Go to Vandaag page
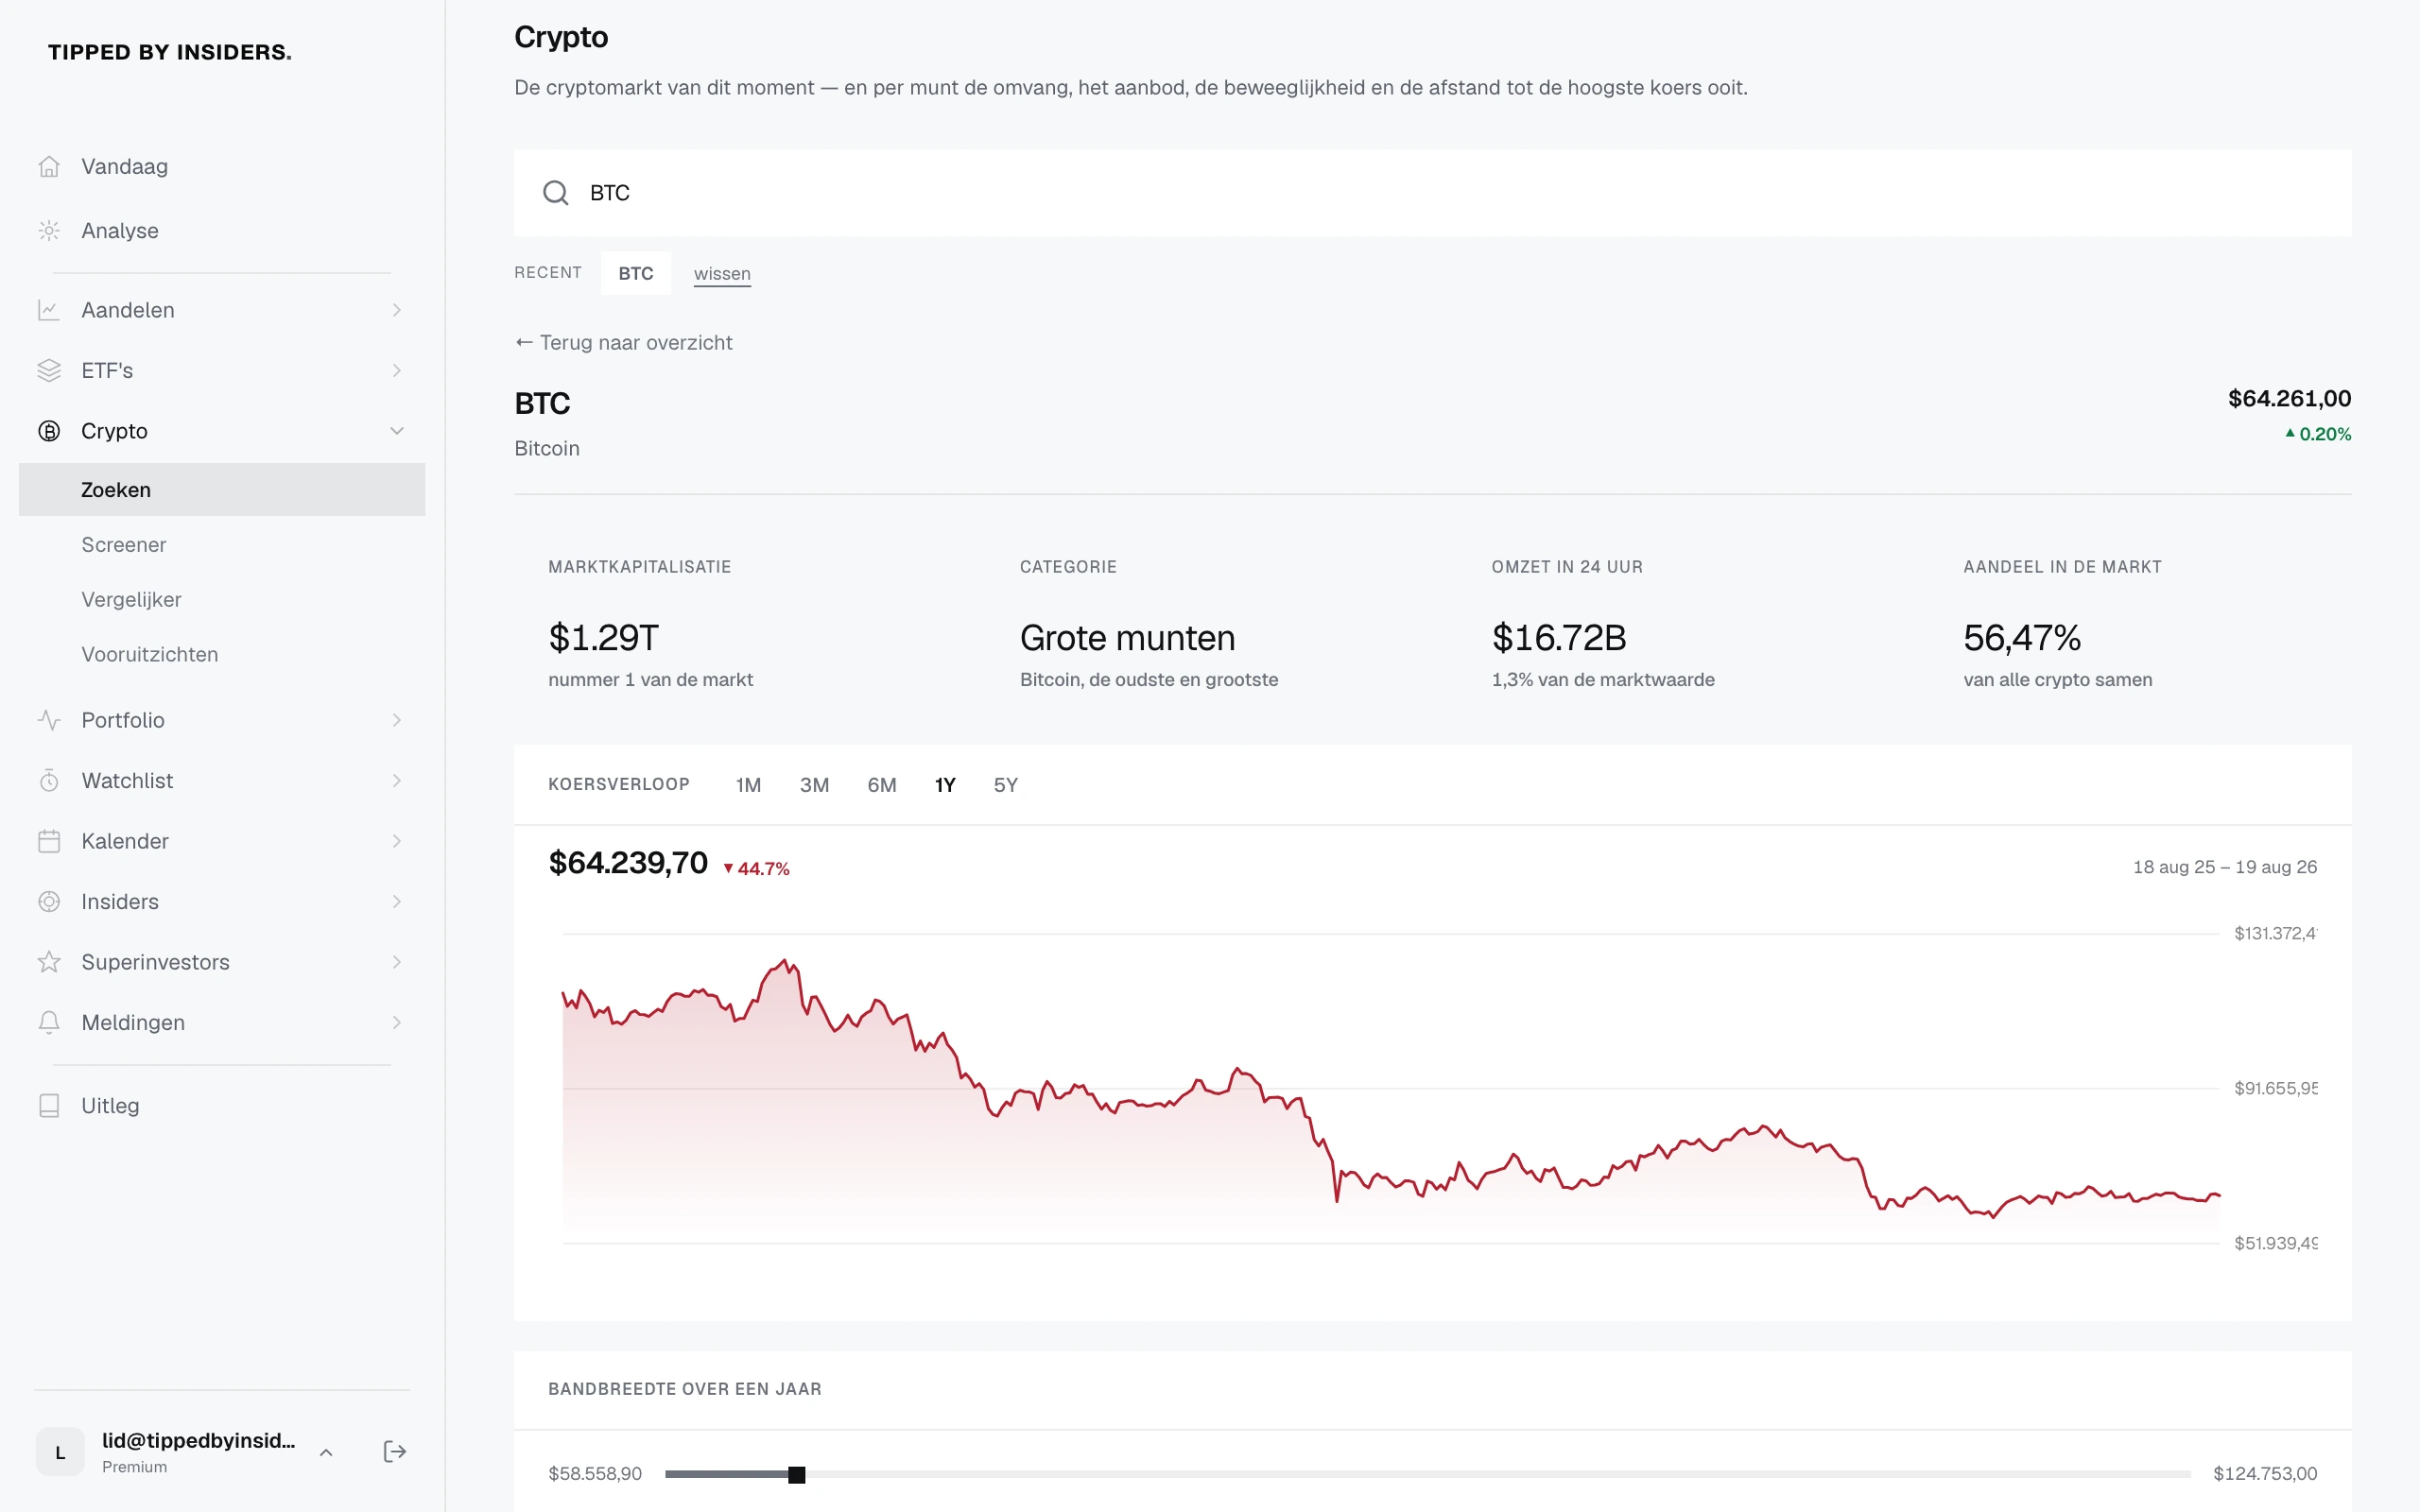 click(222, 166)
